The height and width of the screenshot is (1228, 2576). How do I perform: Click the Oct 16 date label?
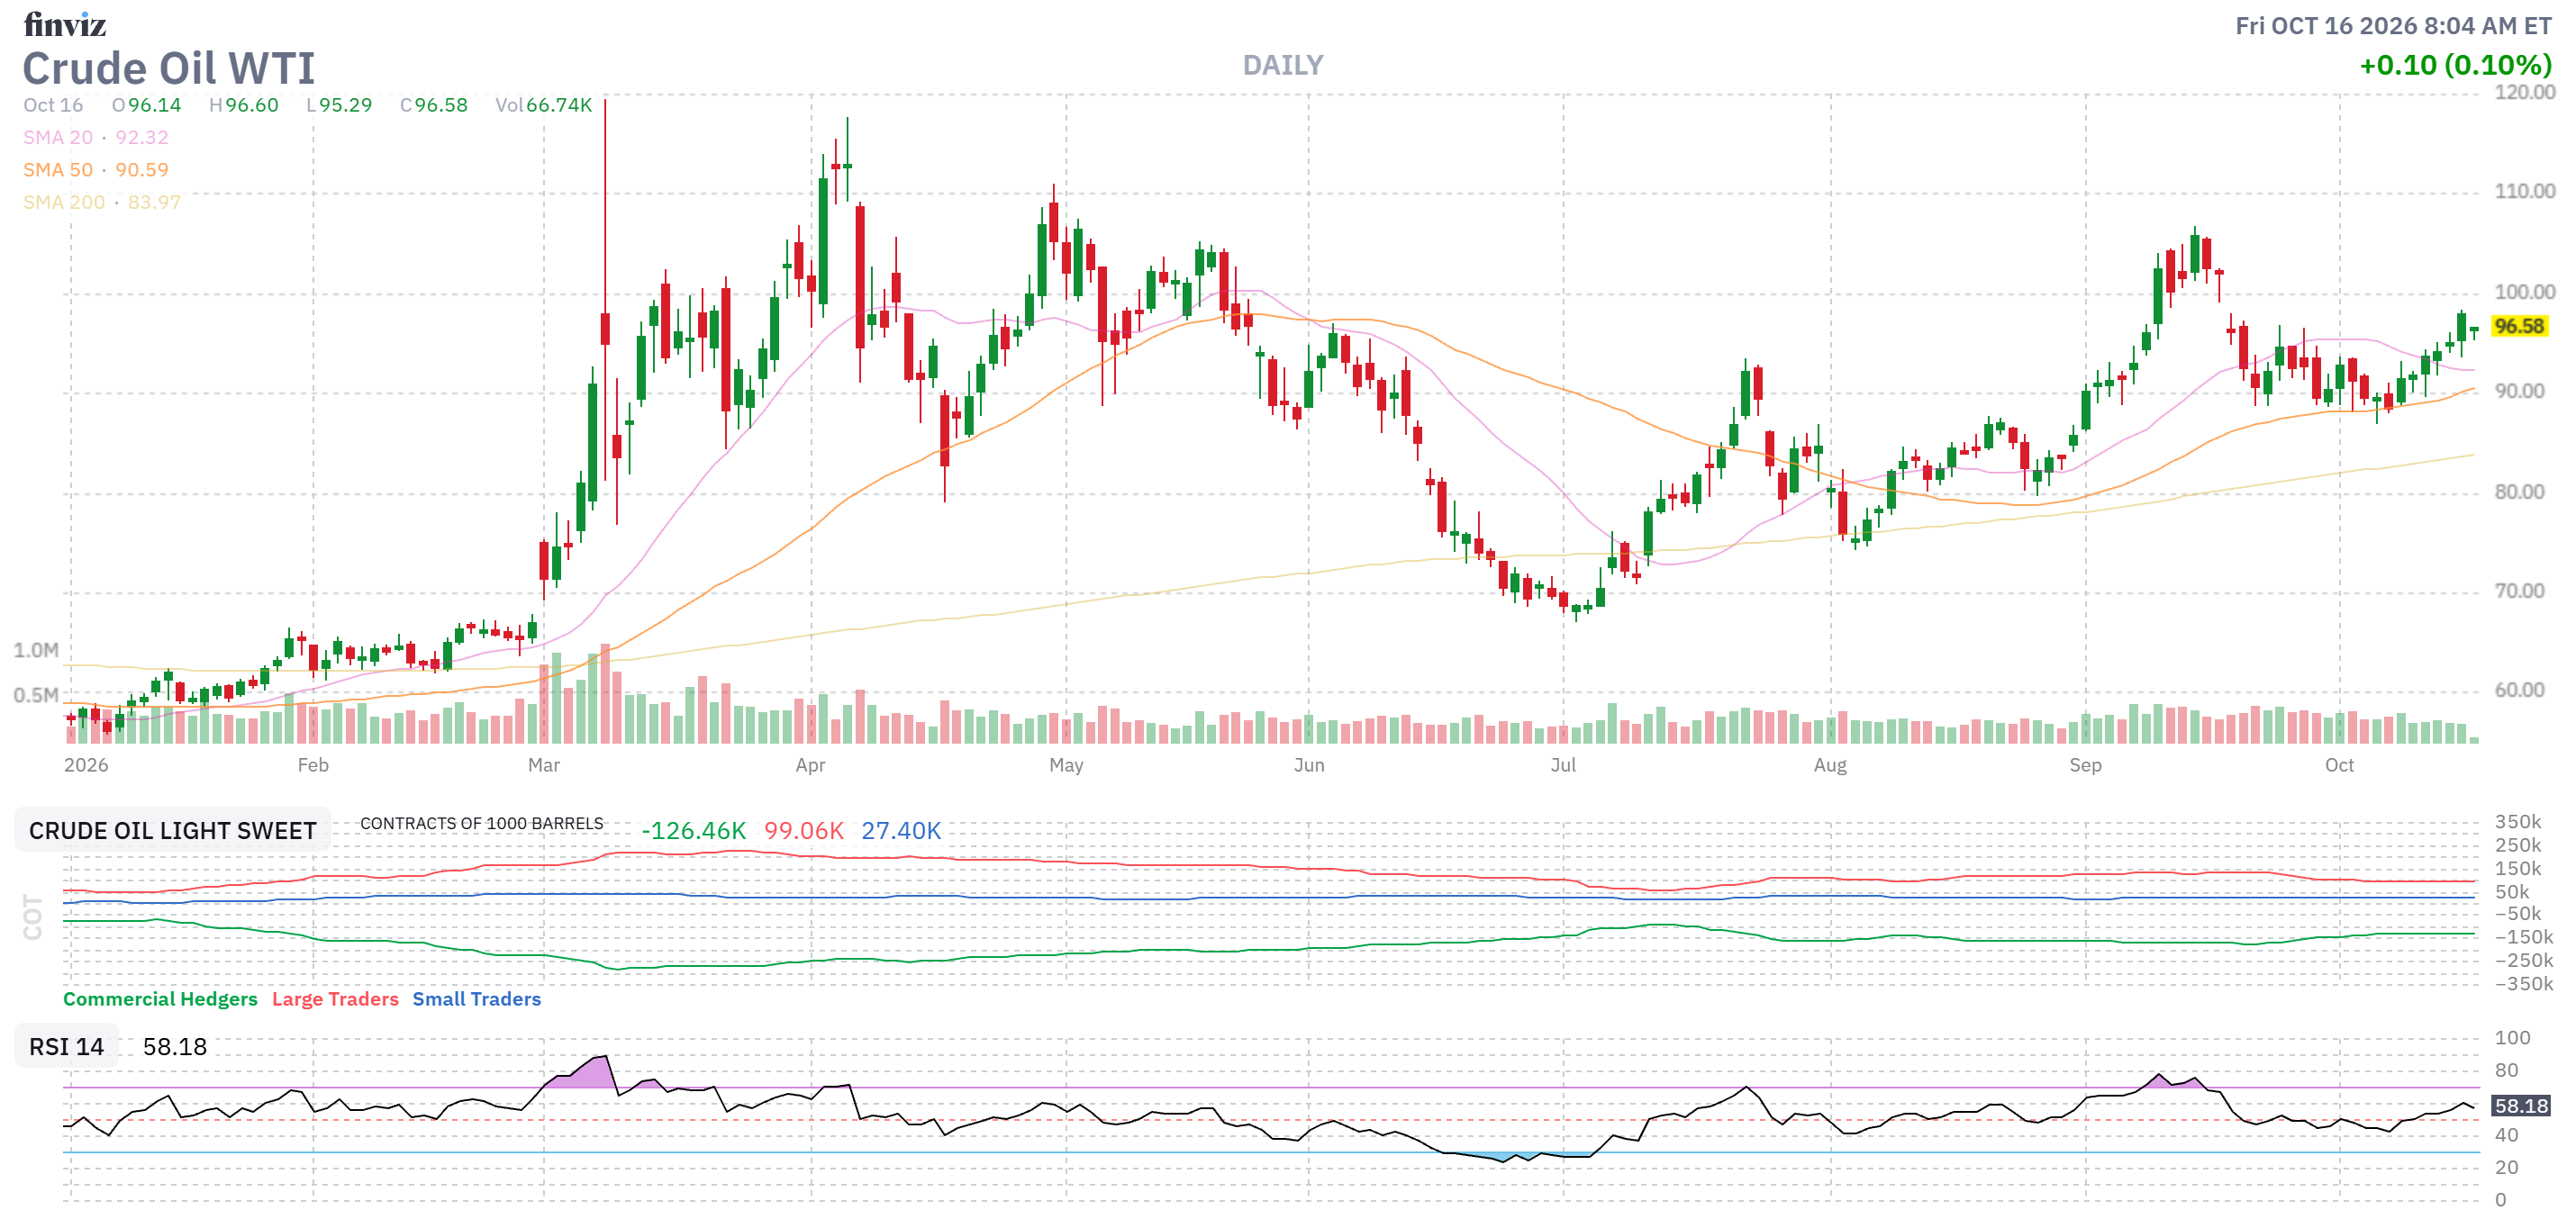(53, 105)
